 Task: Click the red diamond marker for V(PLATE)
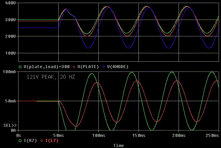(x=74, y=67)
